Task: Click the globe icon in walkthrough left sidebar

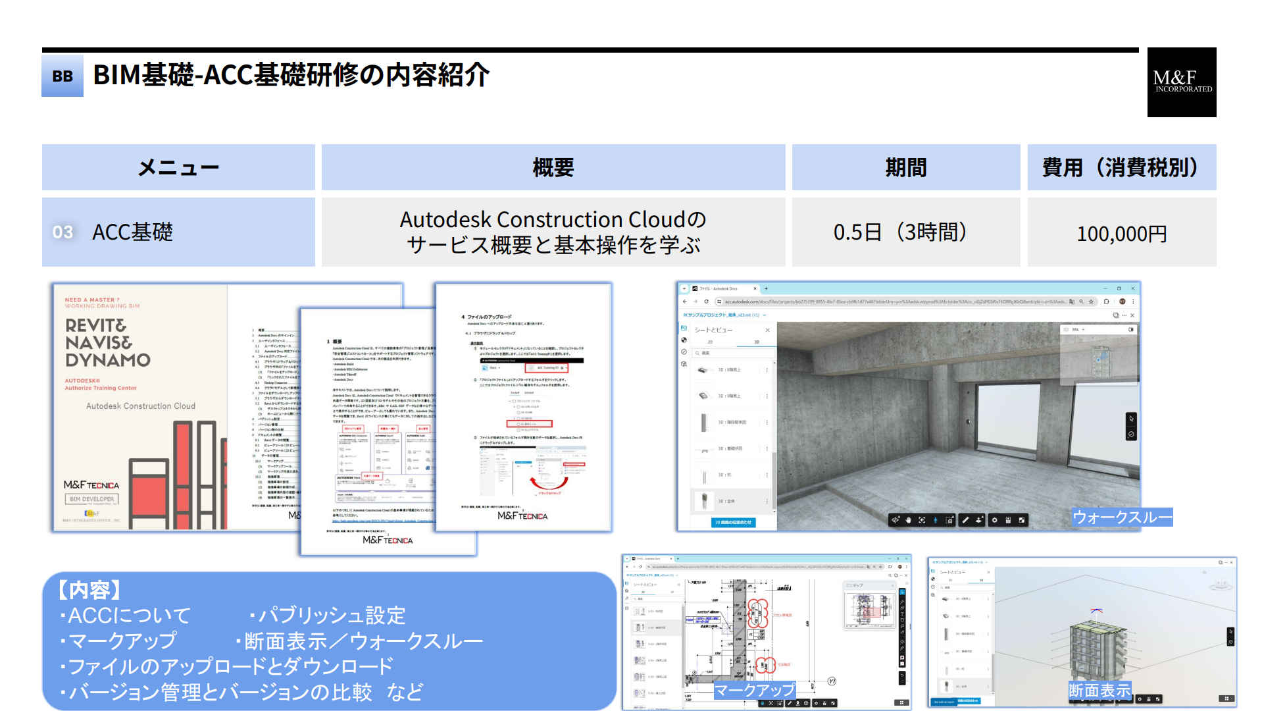Action: click(x=684, y=340)
